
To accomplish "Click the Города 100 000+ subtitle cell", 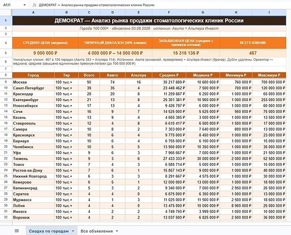I will click(x=149, y=28).
